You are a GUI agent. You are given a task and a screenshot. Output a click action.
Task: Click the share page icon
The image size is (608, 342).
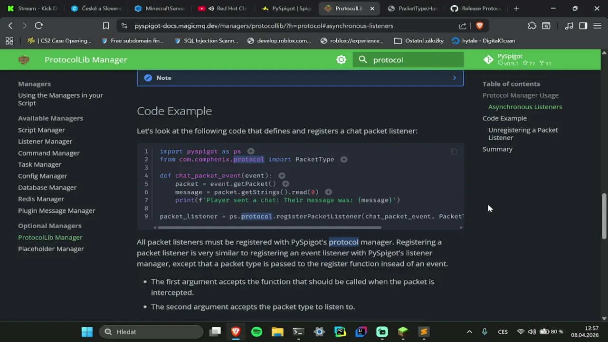point(463,26)
